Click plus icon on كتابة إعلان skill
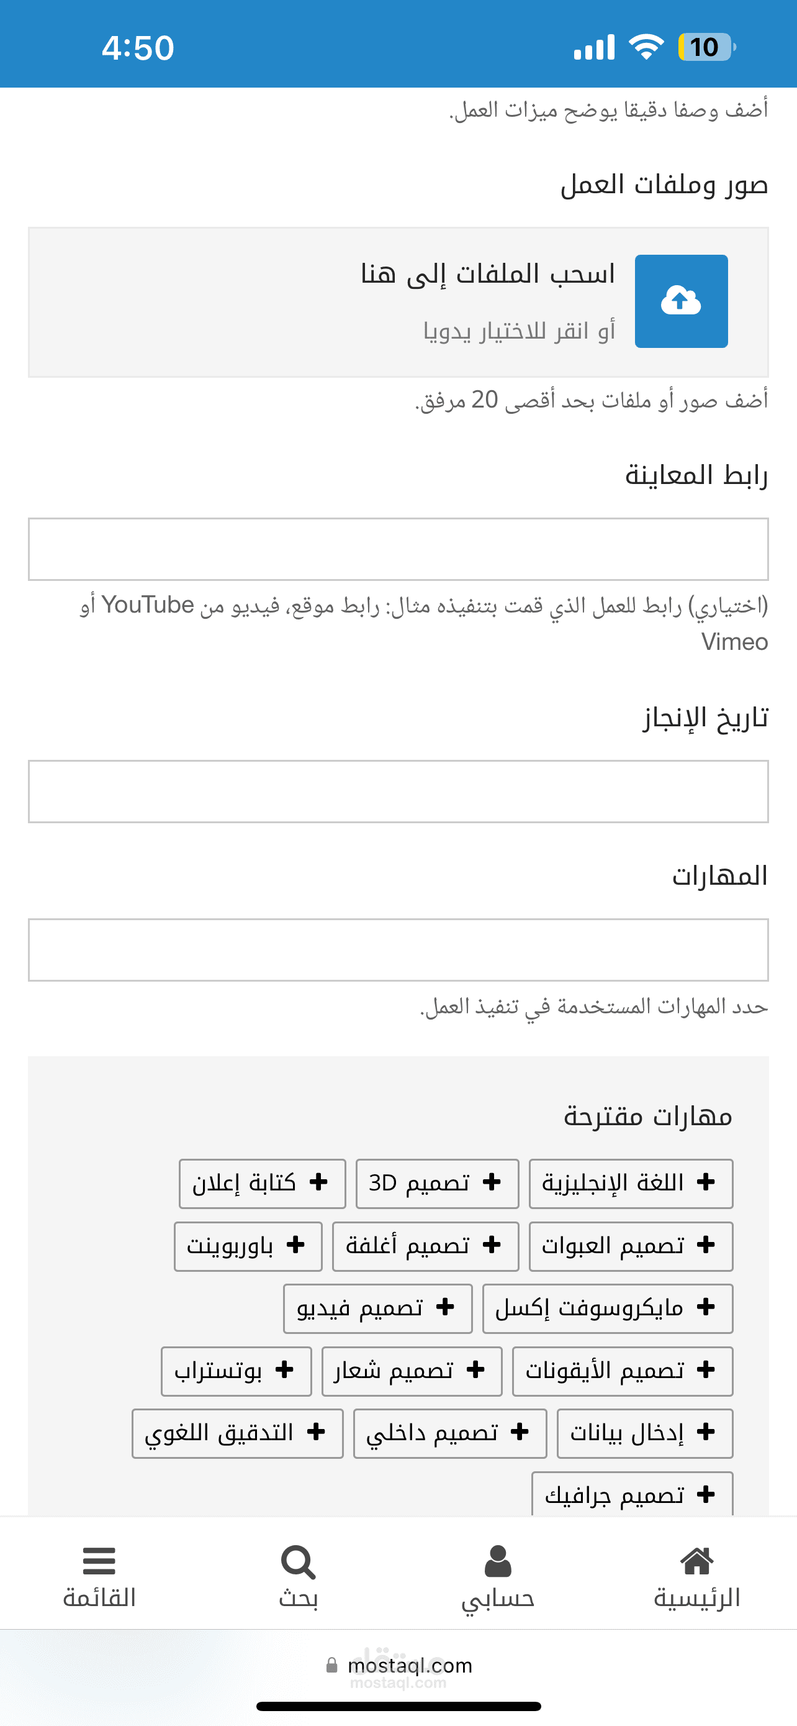 (x=318, y=1182)
